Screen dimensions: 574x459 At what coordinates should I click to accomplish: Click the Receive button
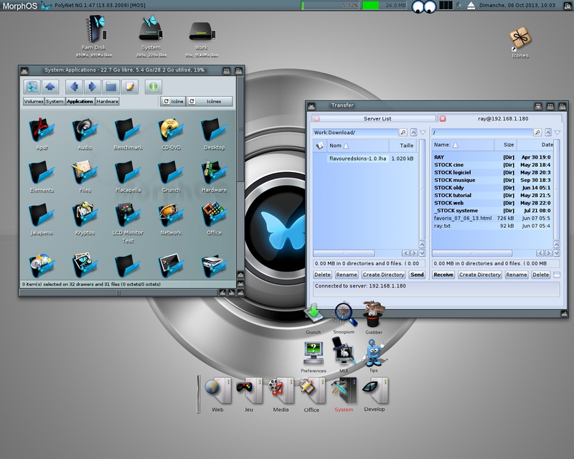pyautogui.click(x=443, y=275)
